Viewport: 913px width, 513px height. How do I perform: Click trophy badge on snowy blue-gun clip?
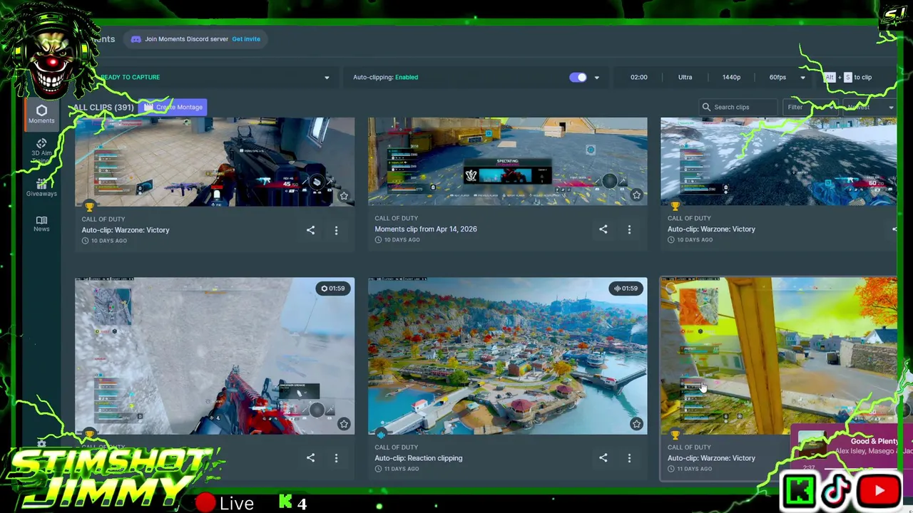pos(675,207)
